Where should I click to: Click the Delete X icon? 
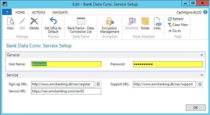[34, 21]
